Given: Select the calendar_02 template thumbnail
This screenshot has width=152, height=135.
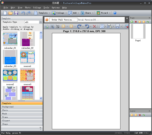Looking at the screenshot, I should click(27, 39).
